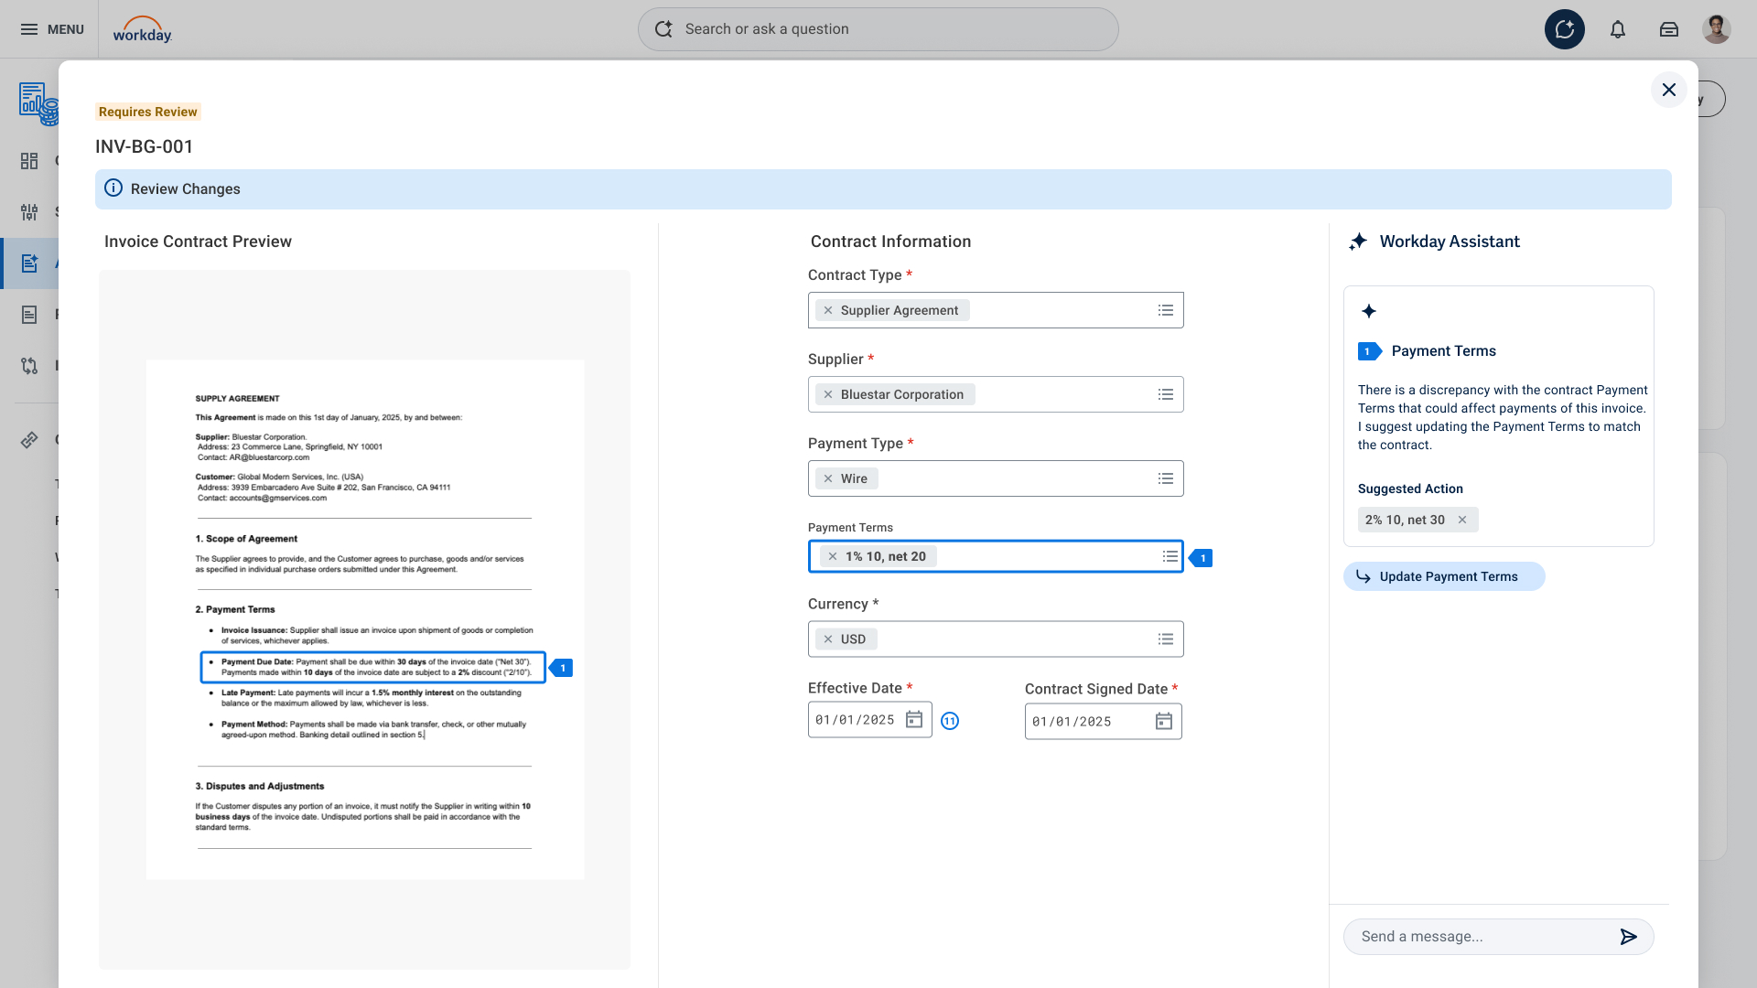Viewport: 1757px width, 988px height.
Task: Open the Contract Type options list
Action: pos(1165,310)
